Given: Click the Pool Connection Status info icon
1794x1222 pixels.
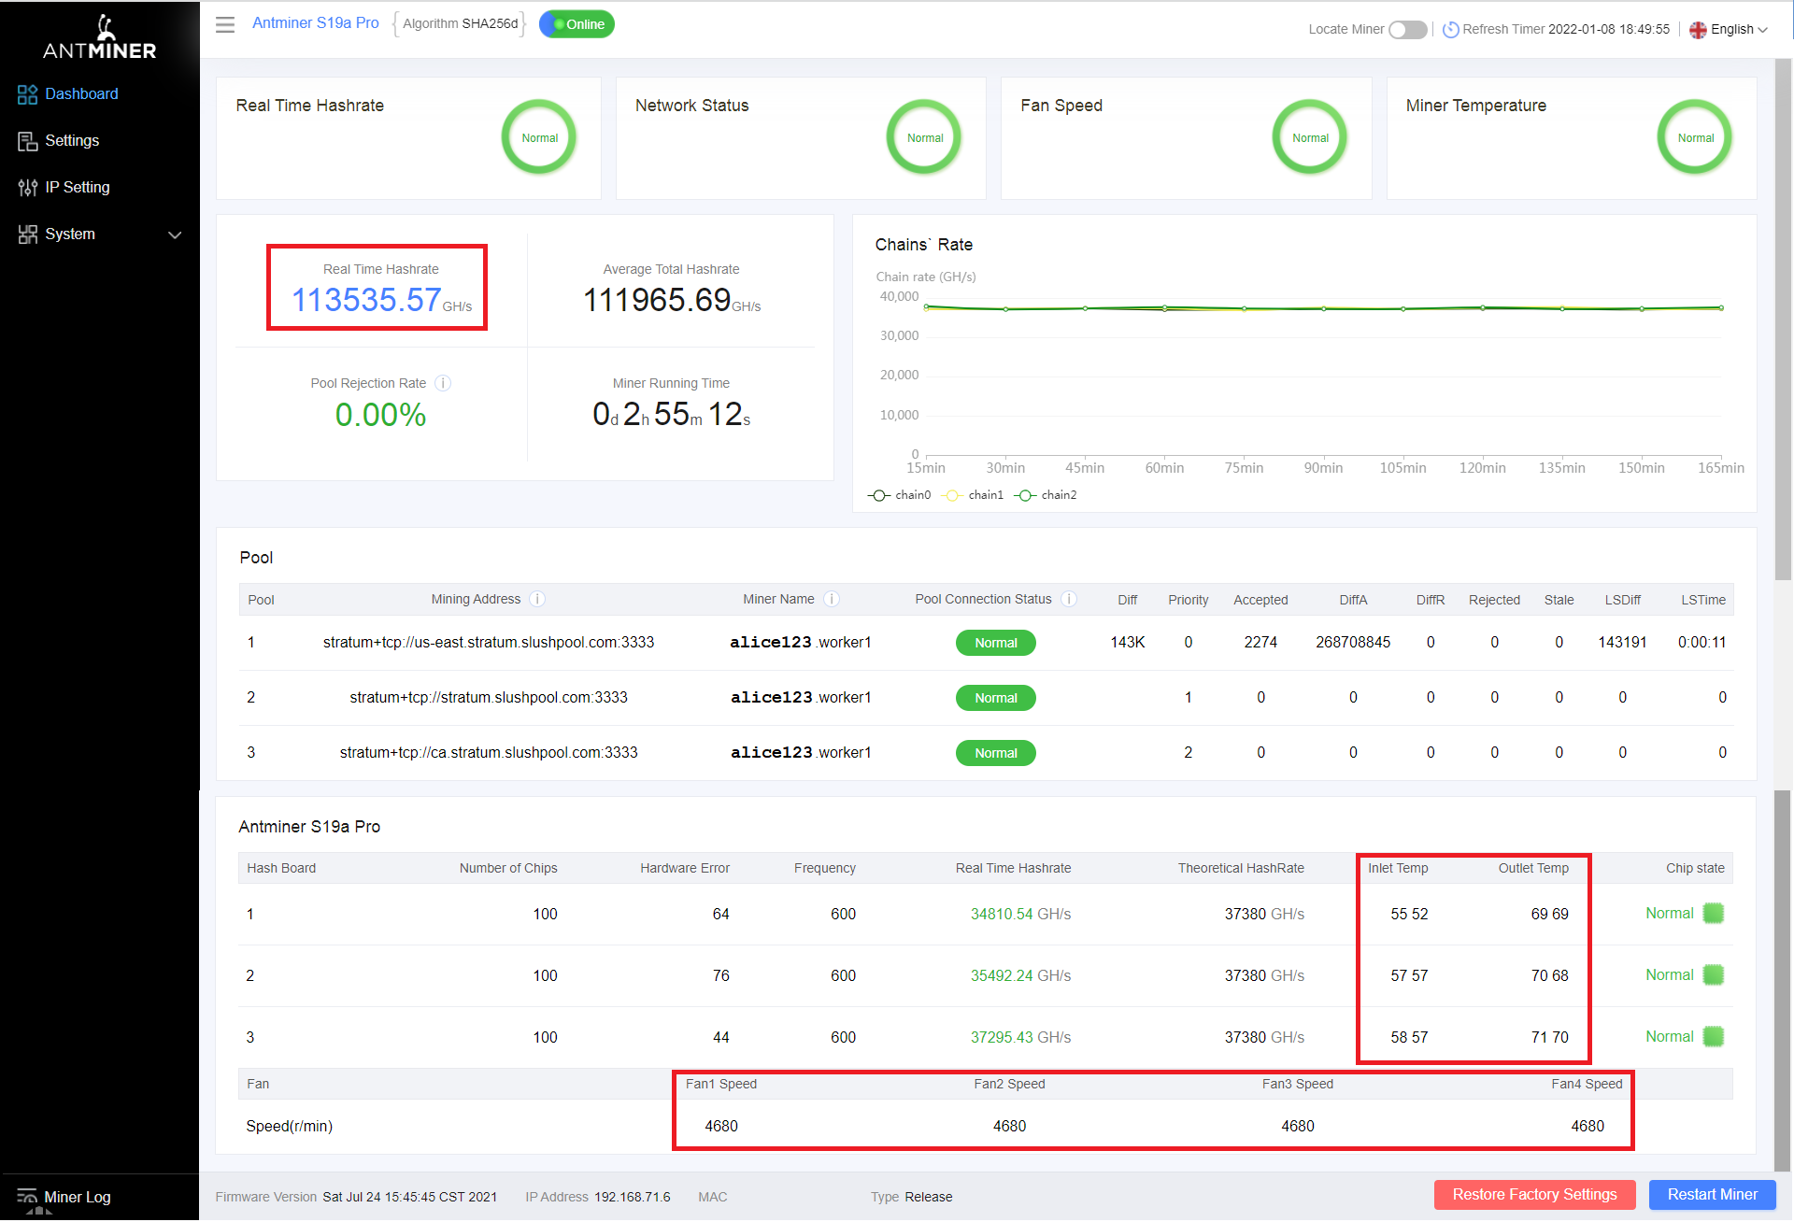Looking at the screenshot, I should click(x=1069, y=599).
